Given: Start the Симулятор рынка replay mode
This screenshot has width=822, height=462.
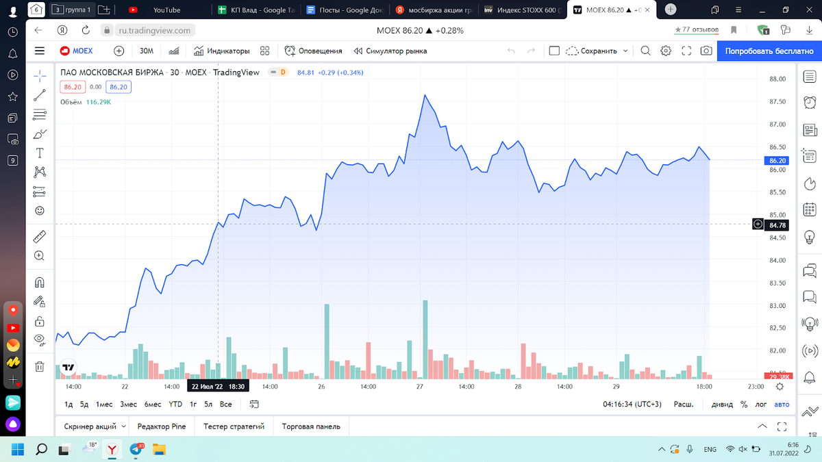Looking at the screenshot, I should click(x=390, y=51).
